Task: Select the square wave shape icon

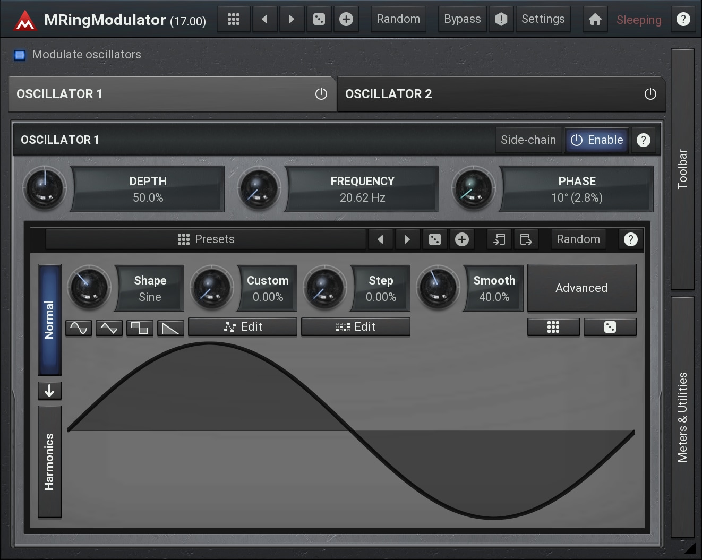Action: (x=140, y=328)
